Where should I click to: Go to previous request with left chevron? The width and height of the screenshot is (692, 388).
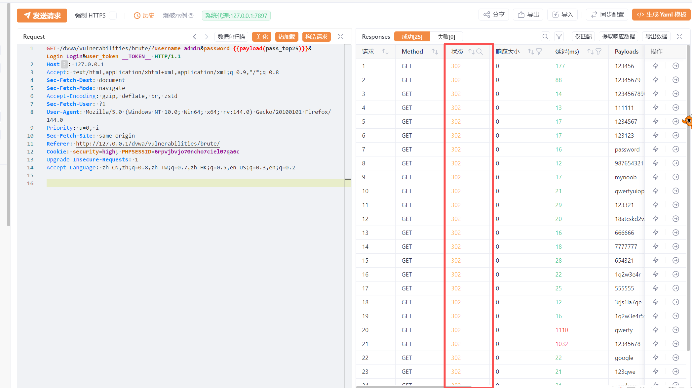click(195, 37)
